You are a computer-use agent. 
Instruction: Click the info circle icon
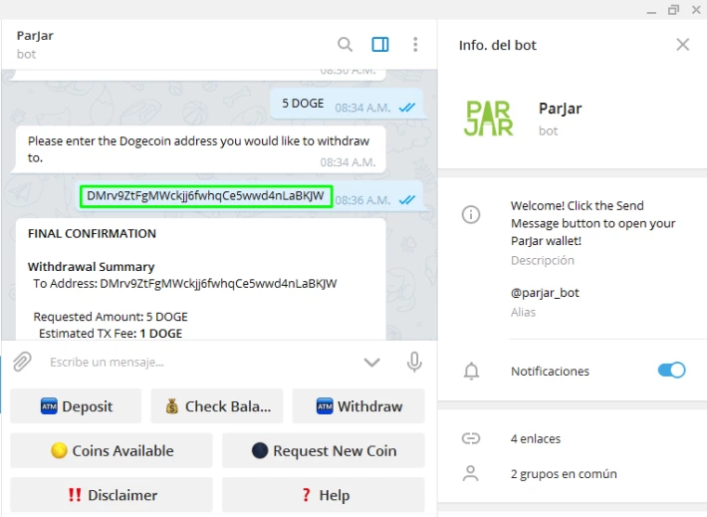point(471,214)
